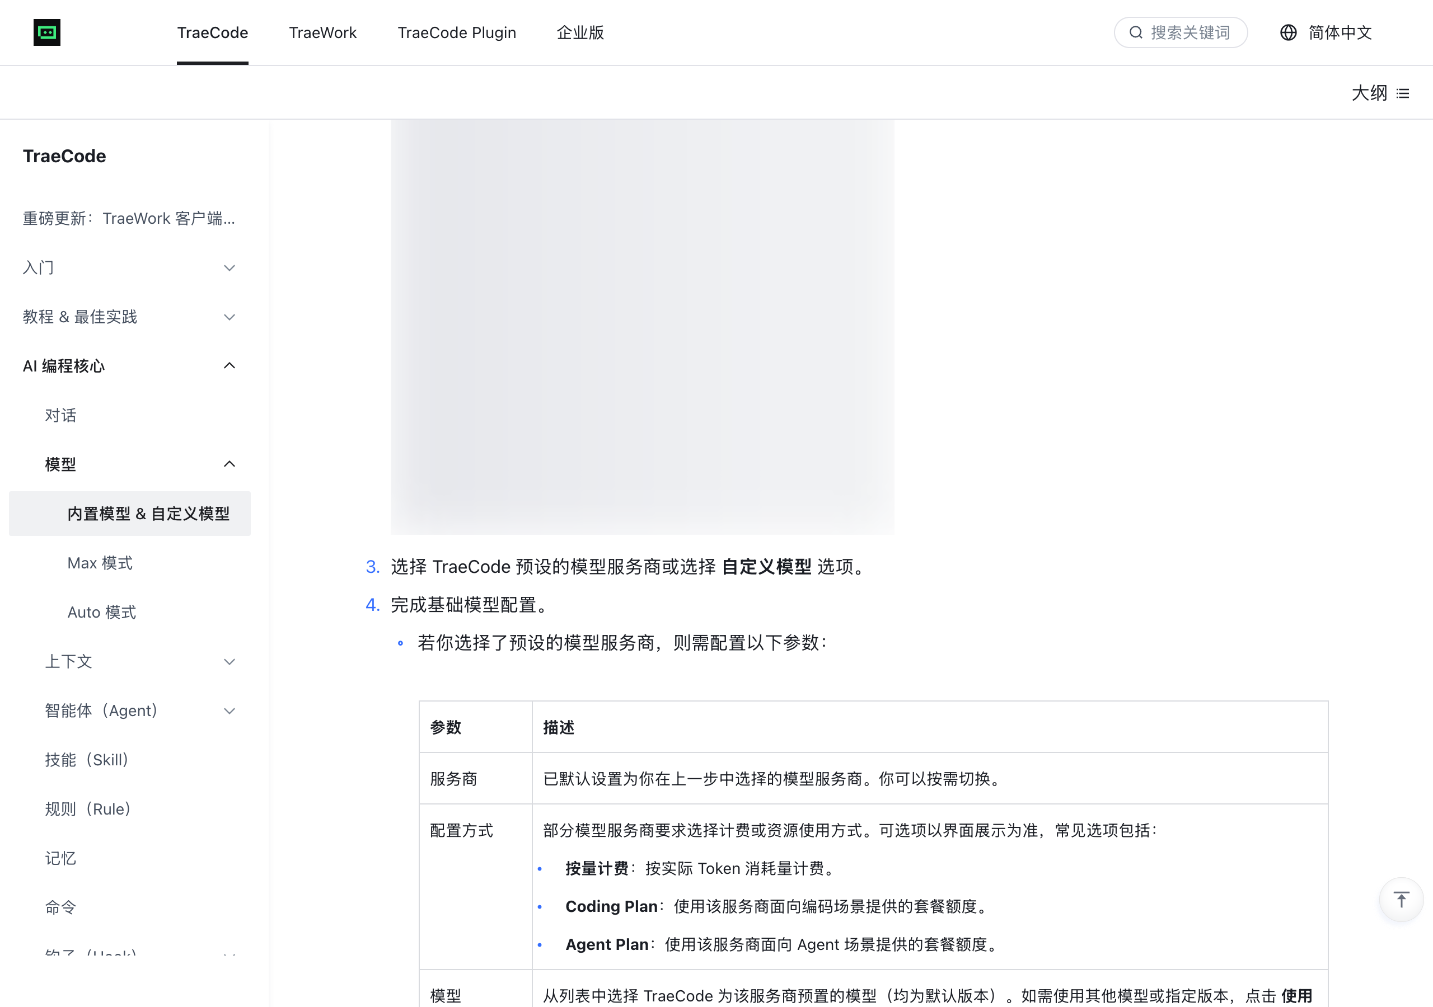The image size is (1433, 1007).
Task: Expand the 上下文 section chevron
Action: tap(230, 661)
